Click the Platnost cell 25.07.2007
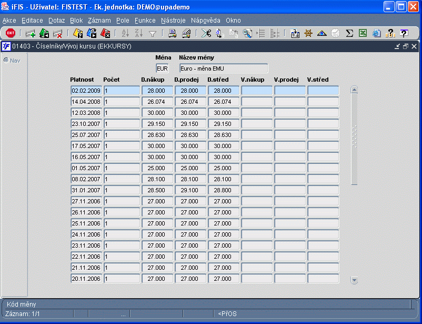The height and width of the screenshot is (324, 422). tap(86, 135)
